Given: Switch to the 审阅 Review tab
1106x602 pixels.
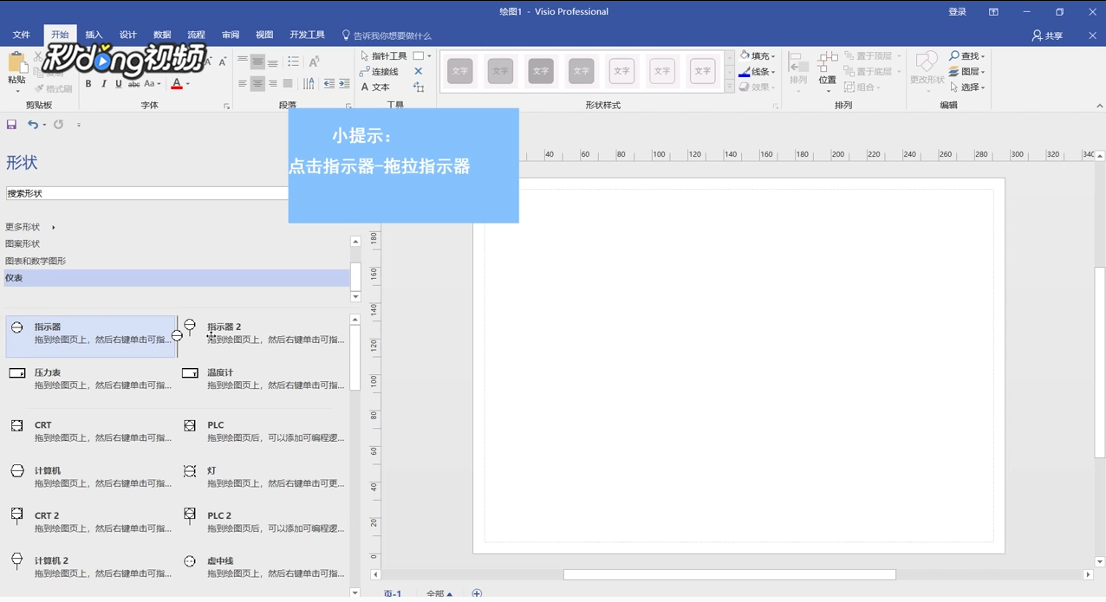Looking at the screenshot, I should 231,35.
